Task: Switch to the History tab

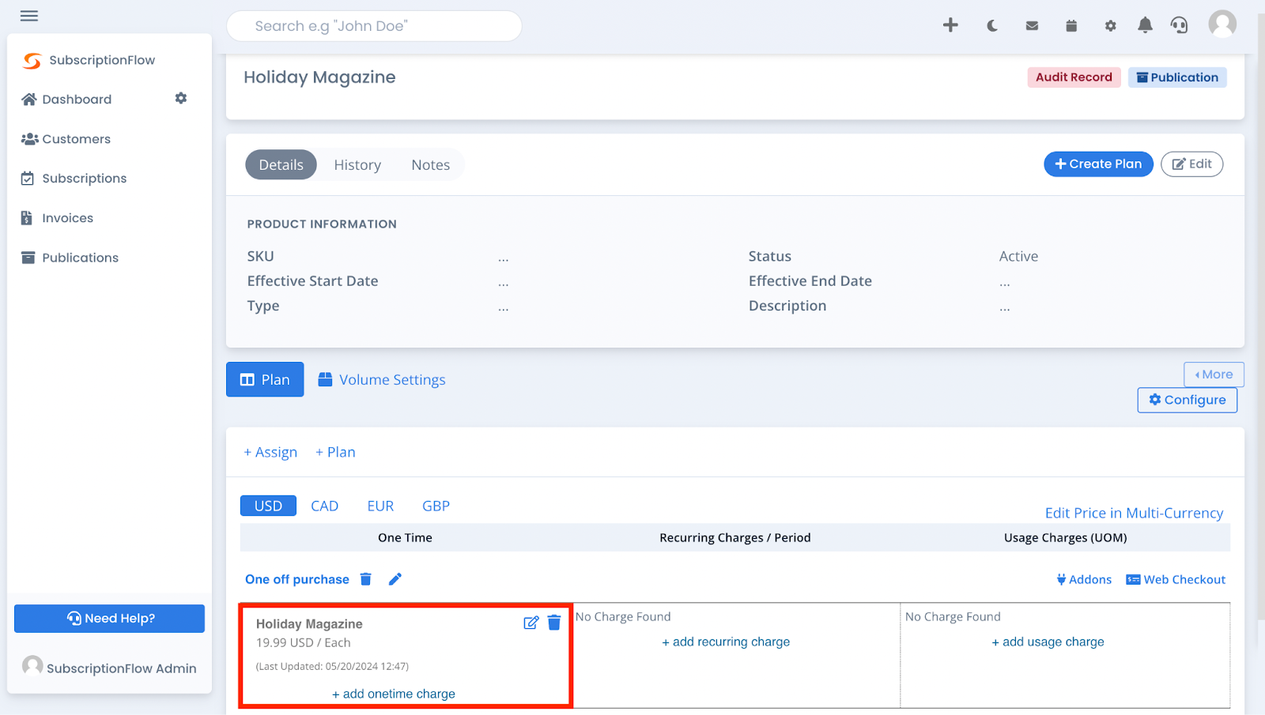Action: click(357, 164)
